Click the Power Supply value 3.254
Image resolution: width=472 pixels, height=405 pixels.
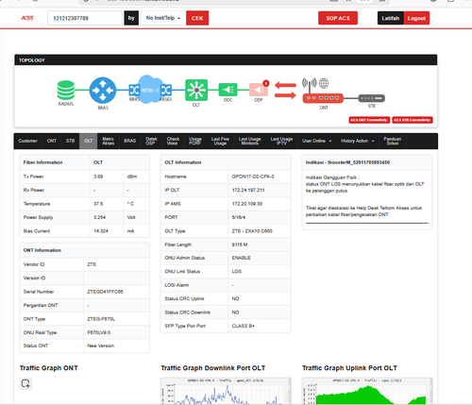coord(99,217)
